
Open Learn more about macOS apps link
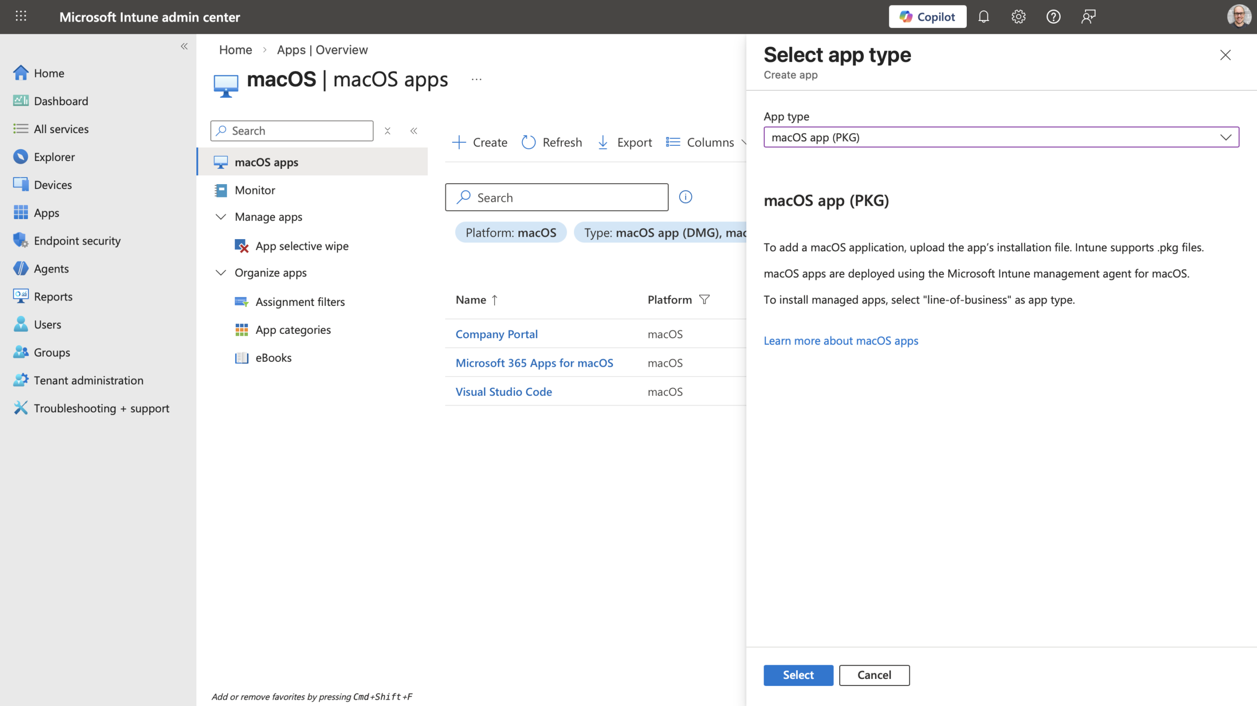pyautogui.click(x=841, y=341)
